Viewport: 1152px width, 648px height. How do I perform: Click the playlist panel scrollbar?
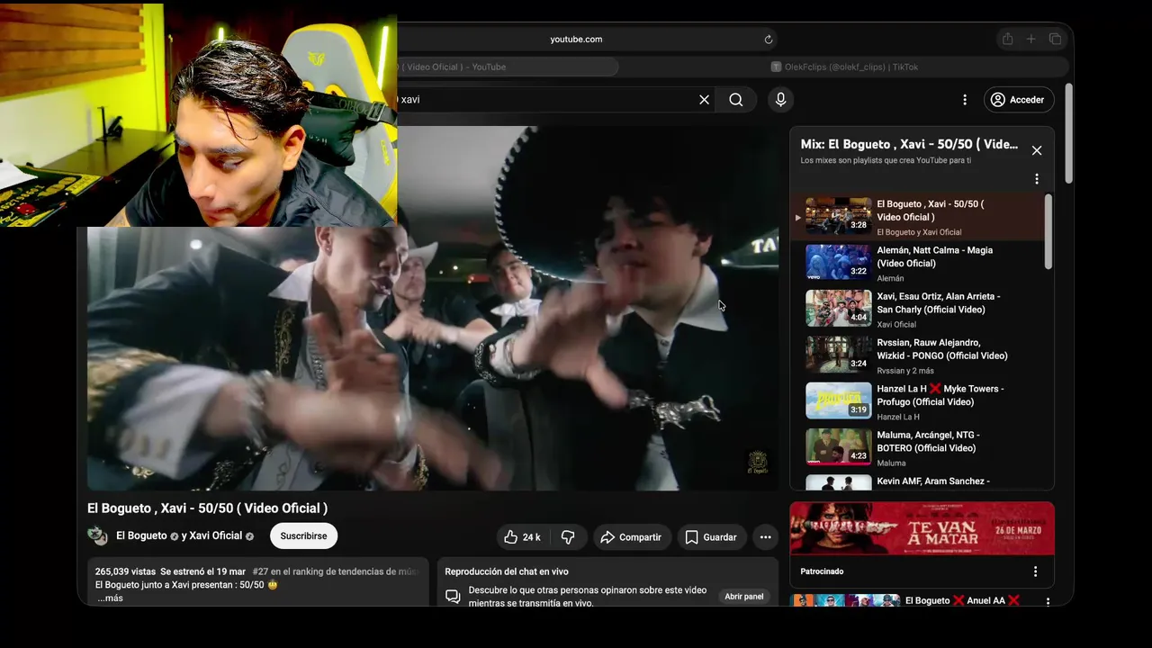[1048, 231]
